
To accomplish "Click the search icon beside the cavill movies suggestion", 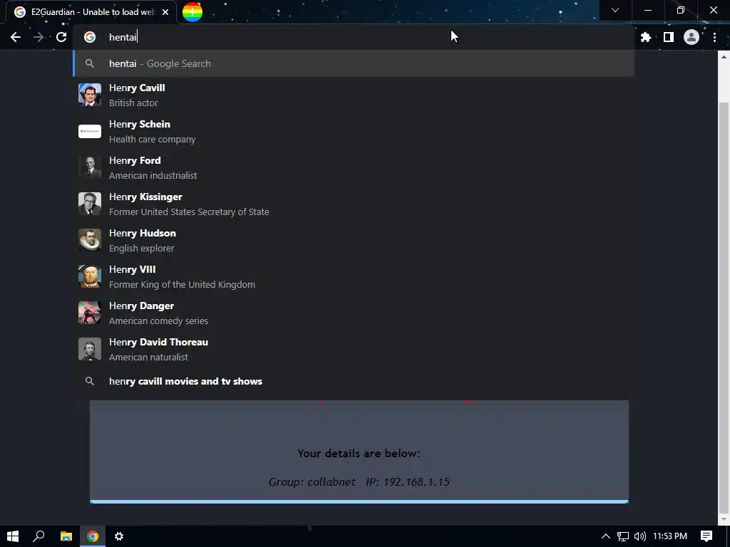I will point(90,382).
